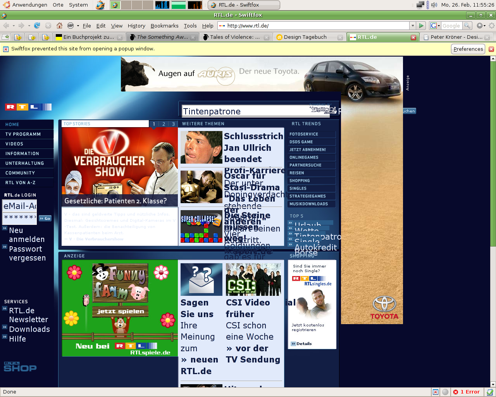Show Top Stories page 2
The width and height of the screenshot is (496, 397).
[x=164, y=124]
